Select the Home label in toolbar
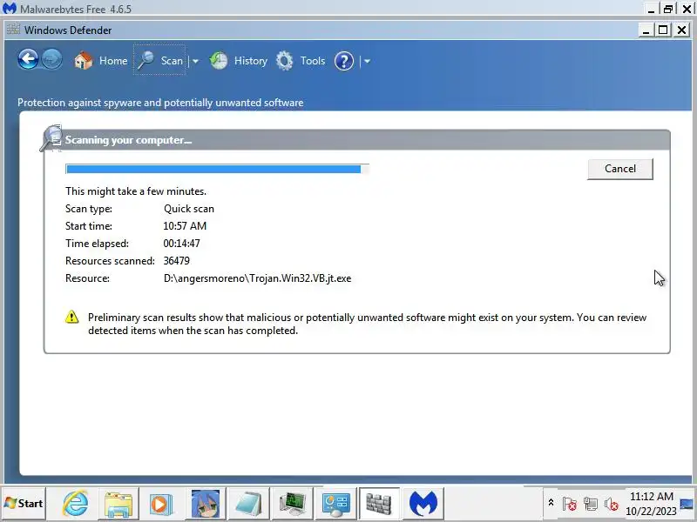The width and height of the screenshot is (697, 522). (113, 61)
